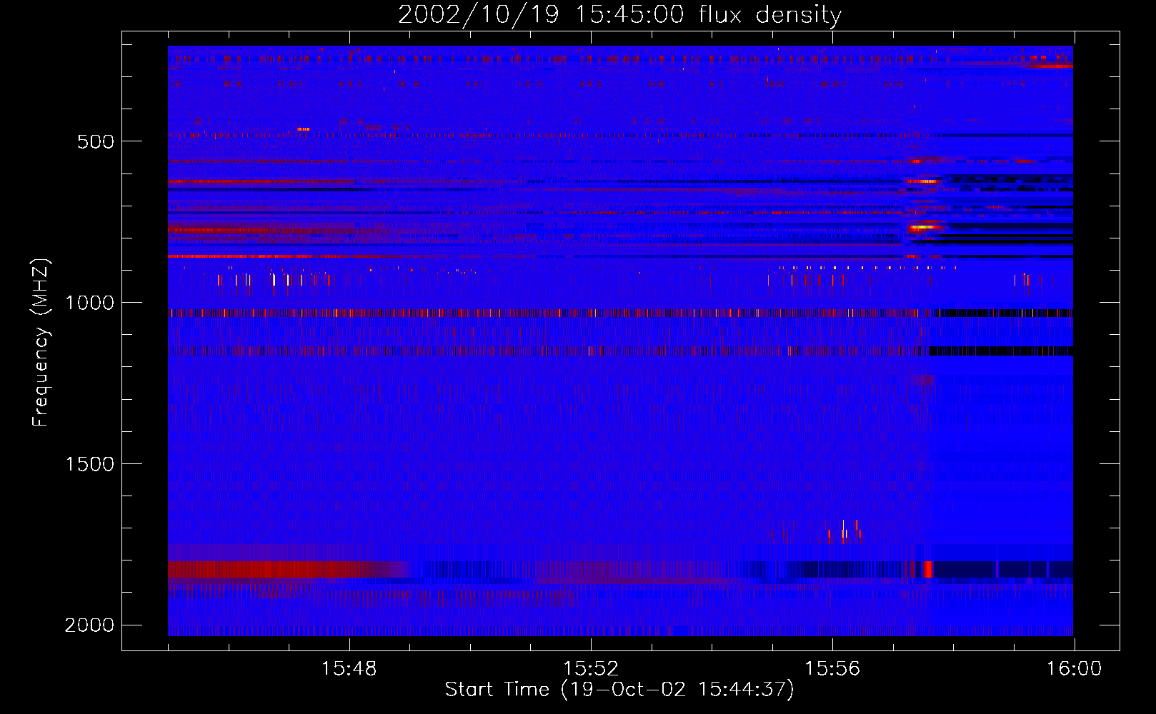Click the 2000 frequency tick label
Viewport: 1156px width, 714px height.
coord(89,625)
